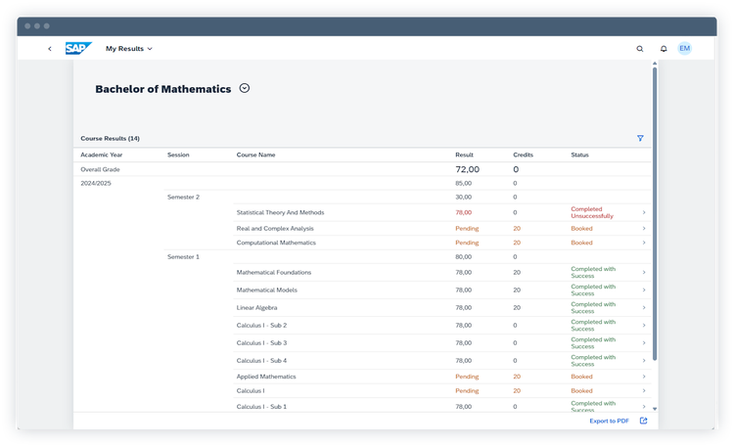Click Pending result for Computational Mathematics
This screenshot has width=734, height=446.
tap(467, 243)
